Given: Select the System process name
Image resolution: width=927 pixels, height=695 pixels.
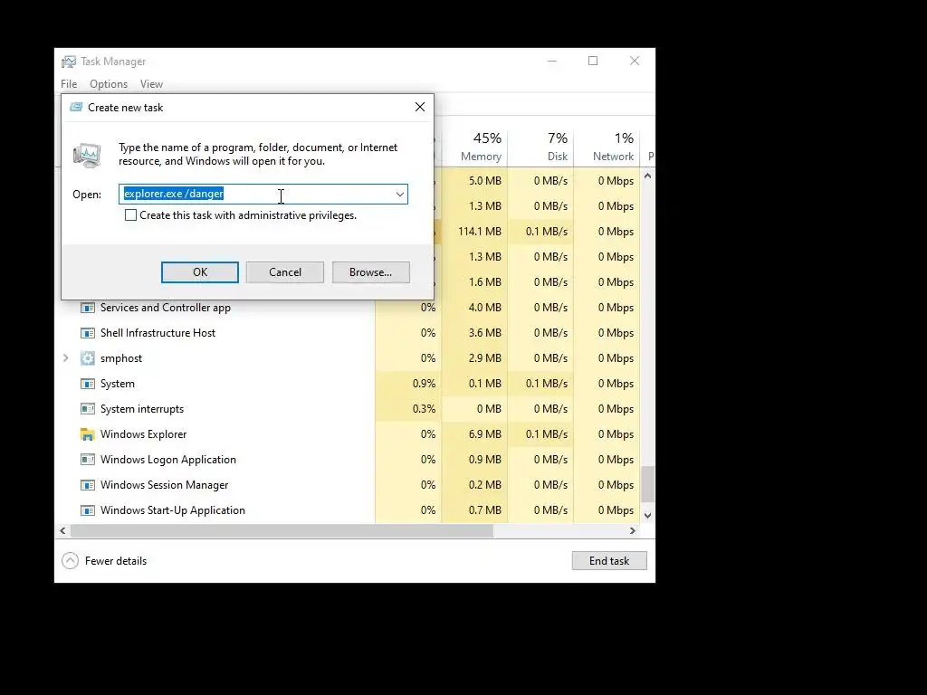Looking at the screenshot, I should (x=118, y=384).
